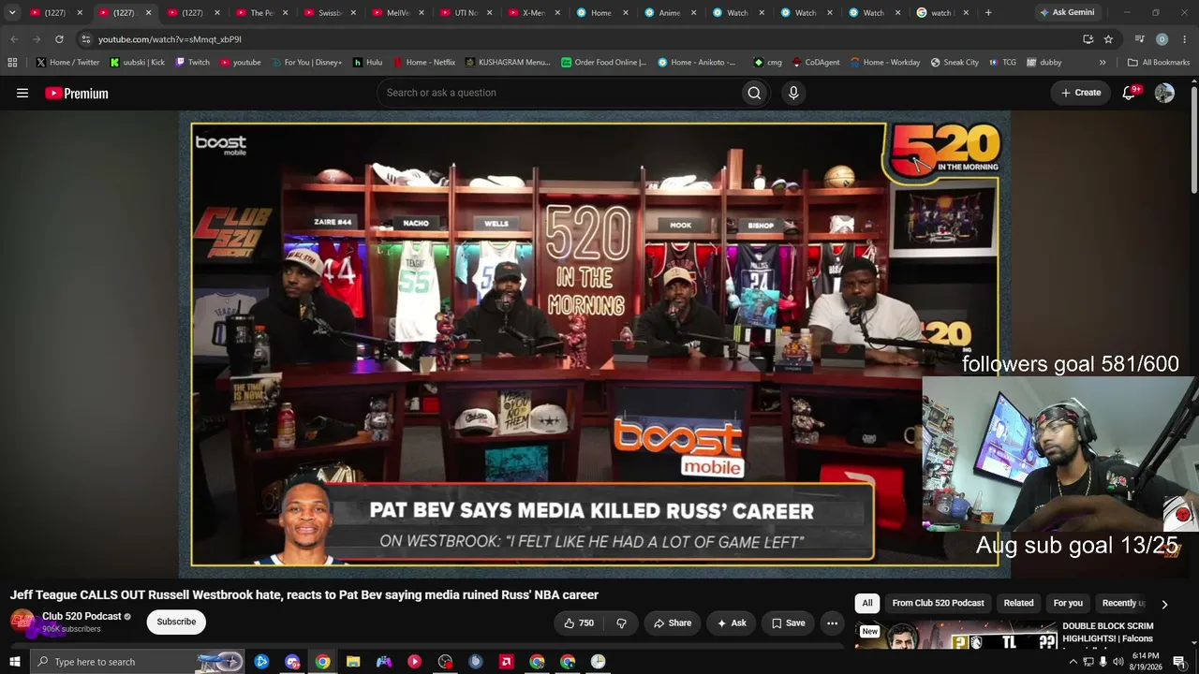Open more actions three-dot menu

click(832, 623)
